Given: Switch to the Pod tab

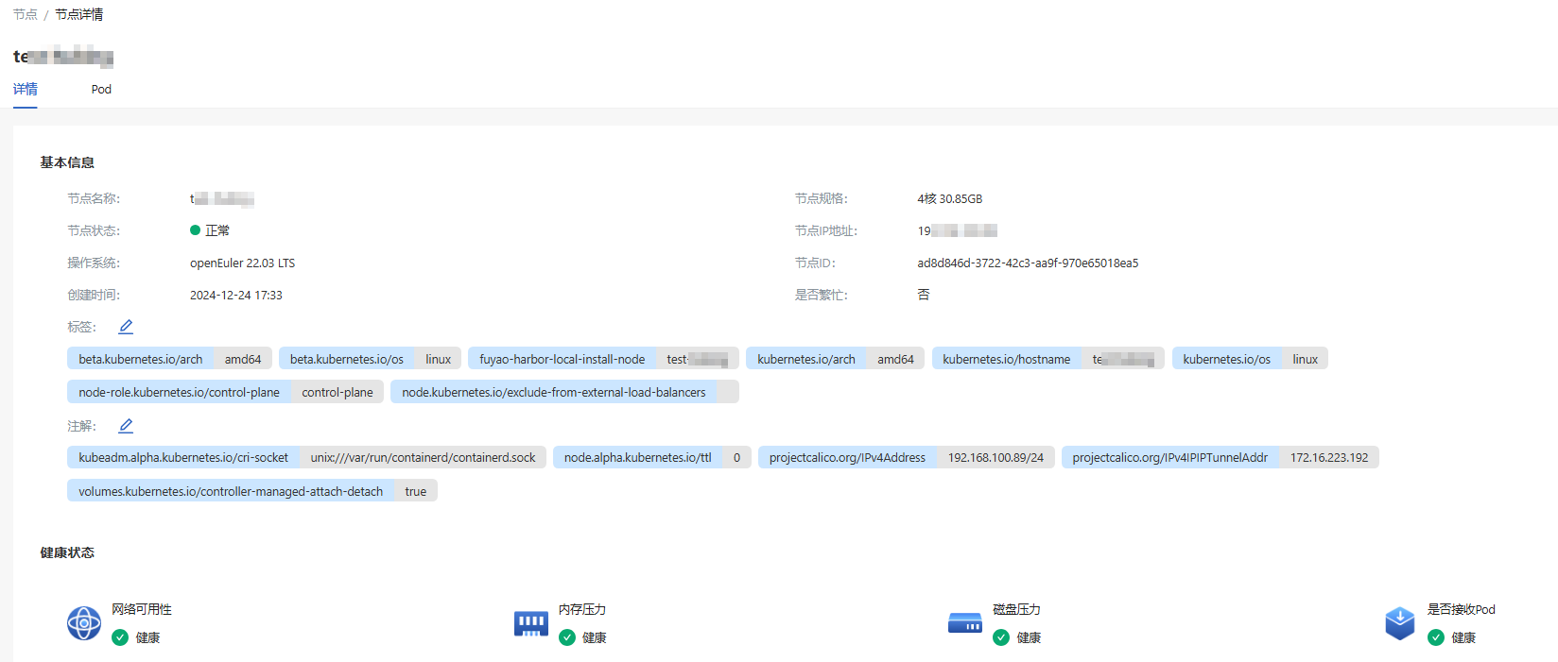Looking at the screenshot, I should pyautogui.click(x=101, y=90).
